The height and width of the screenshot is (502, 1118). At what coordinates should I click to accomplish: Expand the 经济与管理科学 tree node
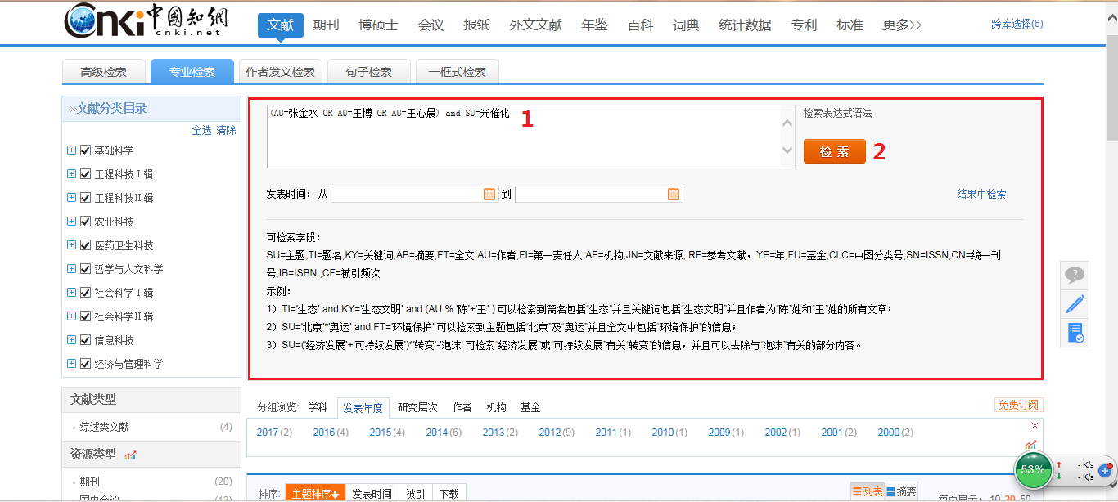71,364
